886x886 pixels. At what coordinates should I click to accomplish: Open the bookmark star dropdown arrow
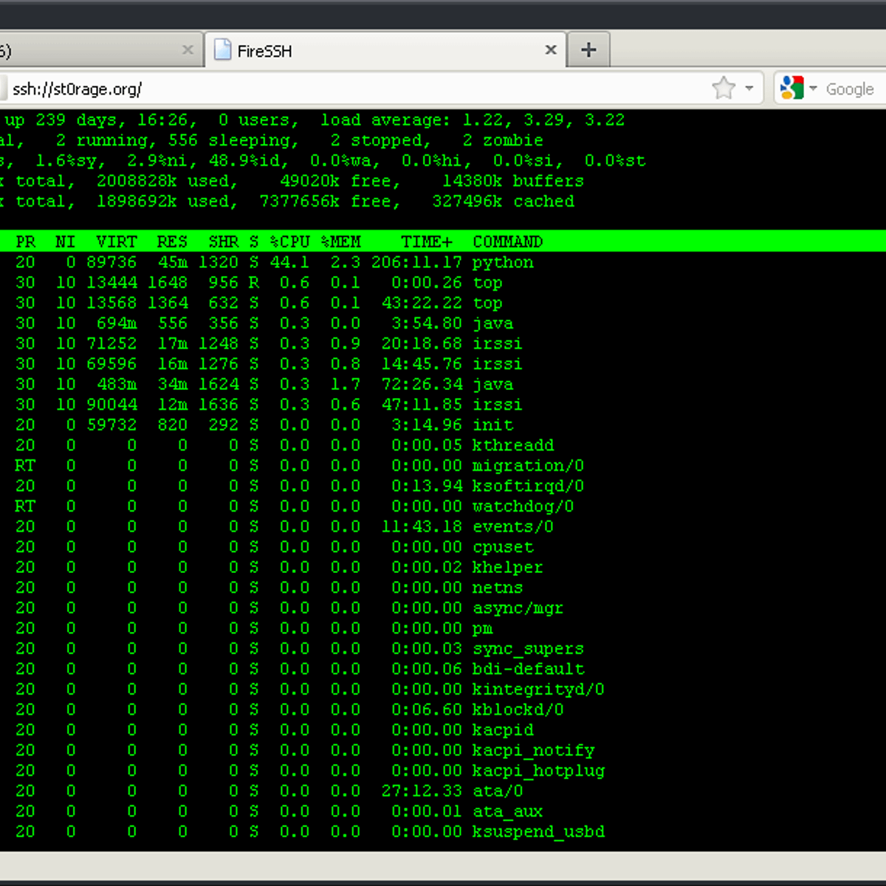pos(748,89)
